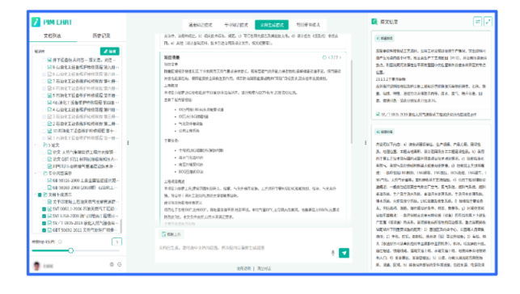Click the PIM CHAT logo icon
The image size is (520, 294).
click(x=36, y=22)
